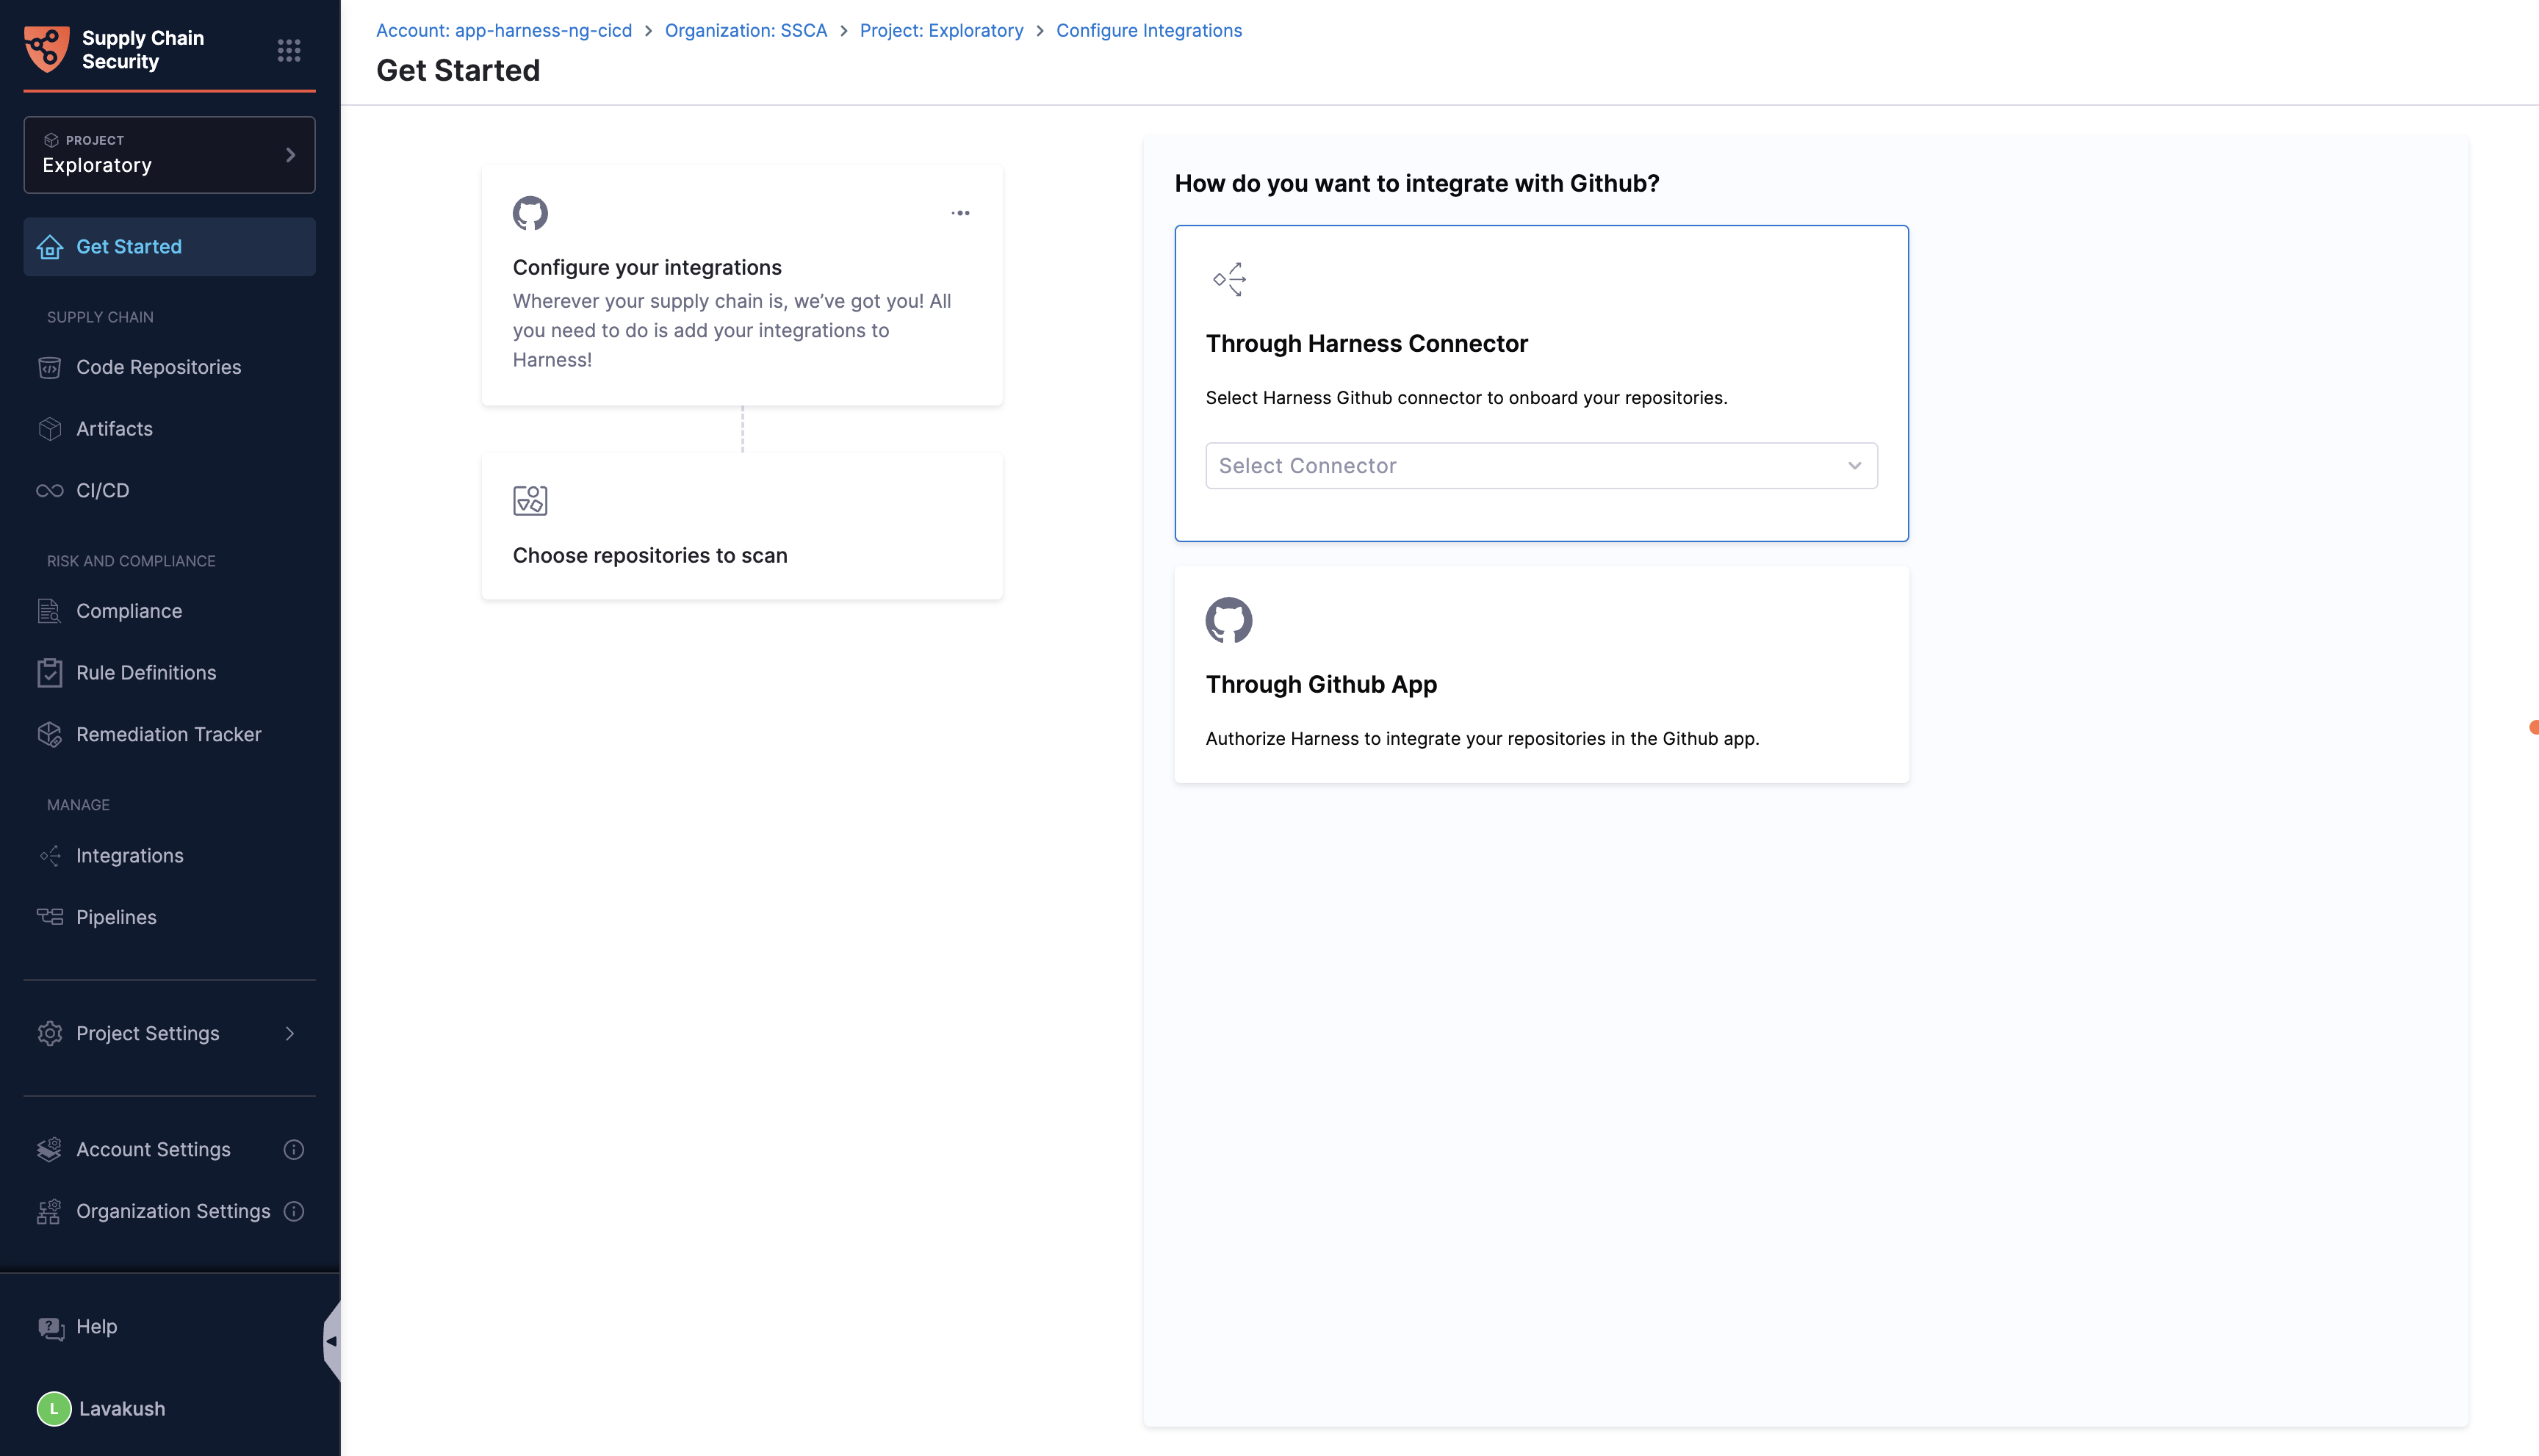Click the Account Settings icon
This screenshot has width=2539, height=1456.
coord(50,1150)
